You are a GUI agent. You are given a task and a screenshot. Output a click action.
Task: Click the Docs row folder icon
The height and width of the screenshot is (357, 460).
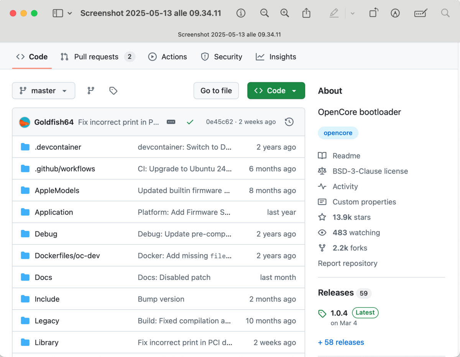(x=25, y=277)
